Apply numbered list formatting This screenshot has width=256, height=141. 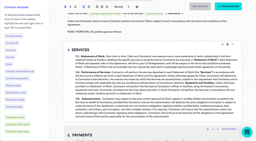[x=84, y=7]
